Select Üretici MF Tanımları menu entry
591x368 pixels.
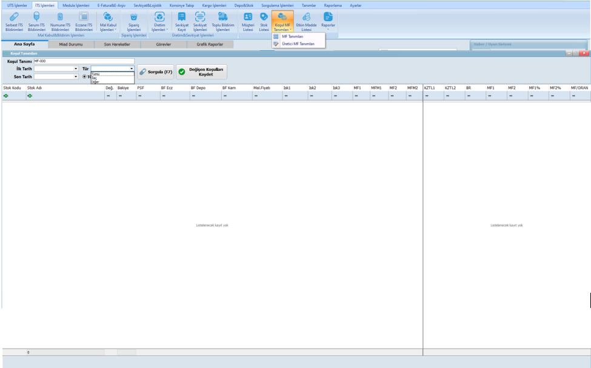298,44
